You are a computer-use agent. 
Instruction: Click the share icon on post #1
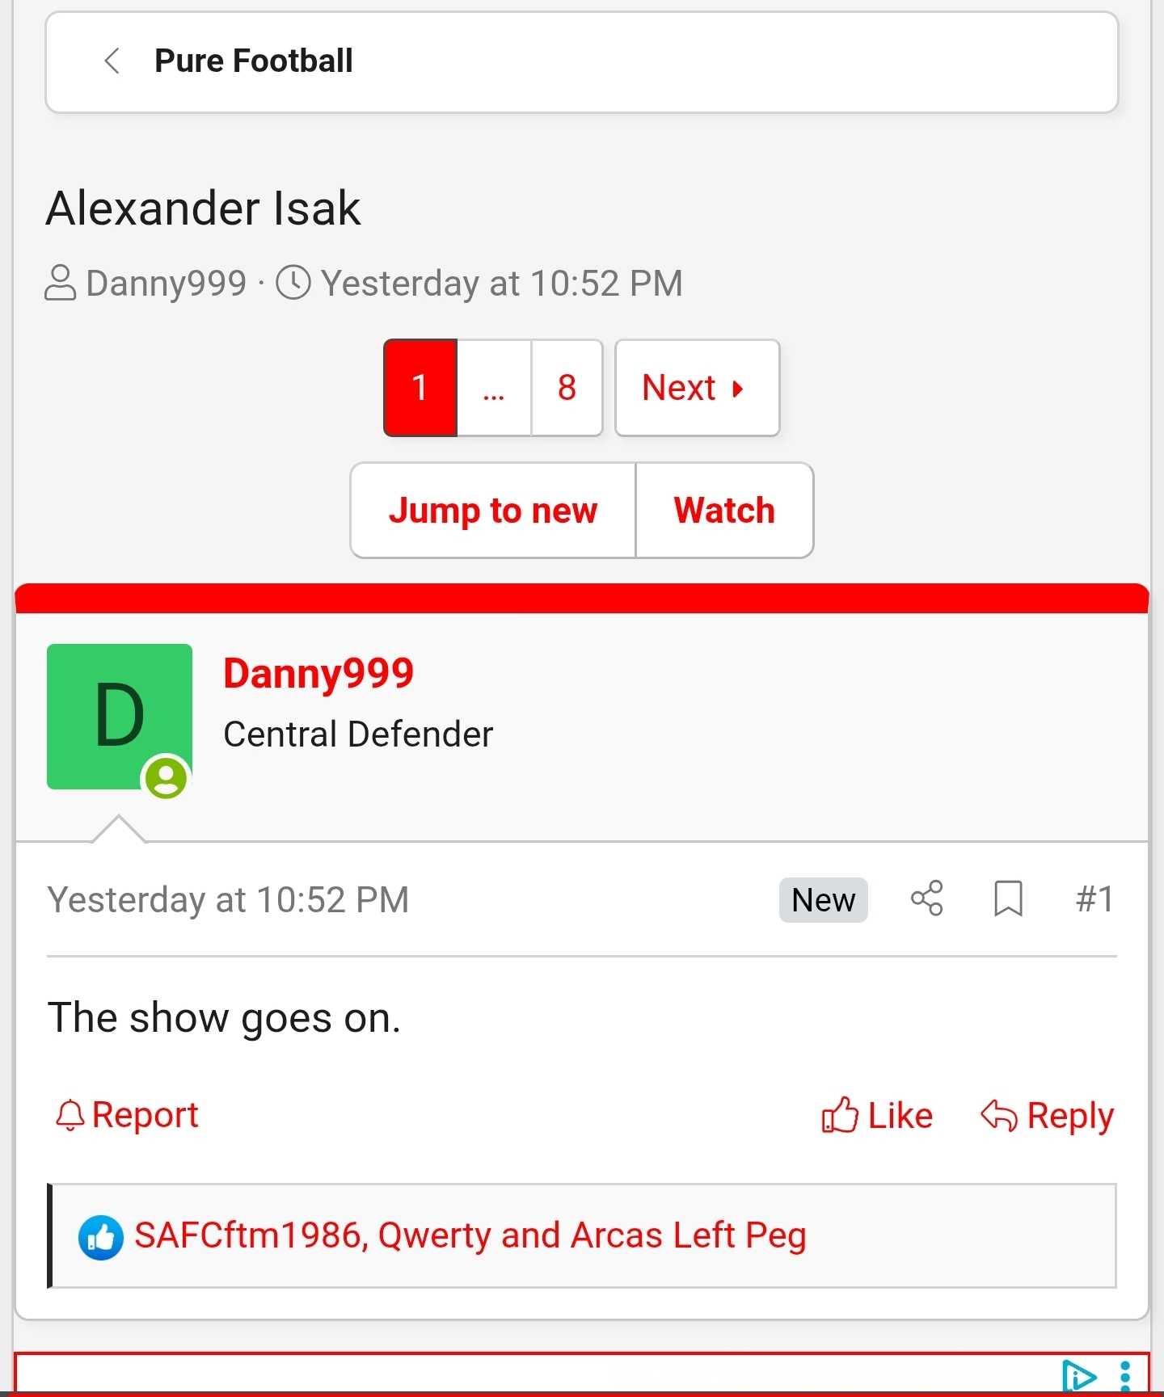pyautogui.click(x=927, y=898)
